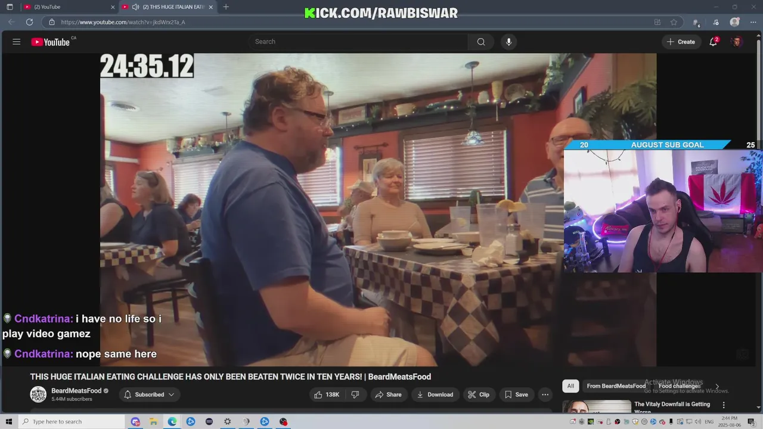Open Edge tab actions menu icon
This screenshot has height=429, width=763.
pos(10,7)
